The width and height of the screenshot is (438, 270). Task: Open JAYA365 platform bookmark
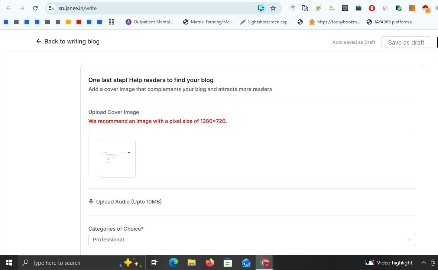391,22
